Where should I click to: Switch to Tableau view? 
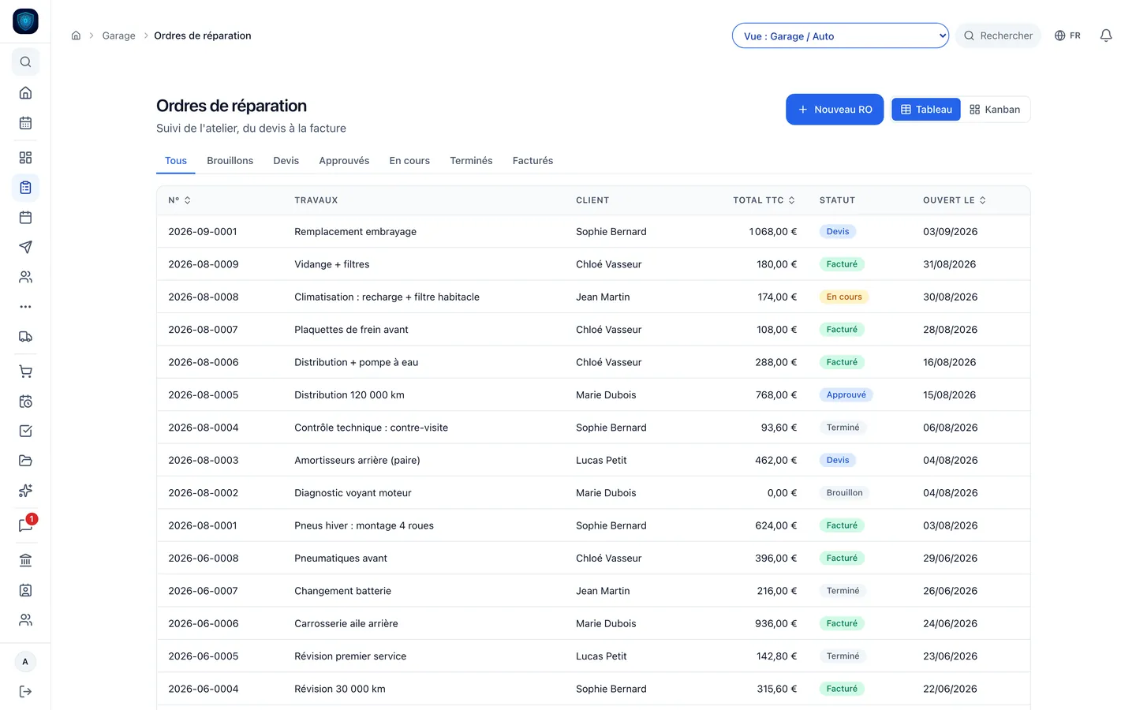[926, 110]
